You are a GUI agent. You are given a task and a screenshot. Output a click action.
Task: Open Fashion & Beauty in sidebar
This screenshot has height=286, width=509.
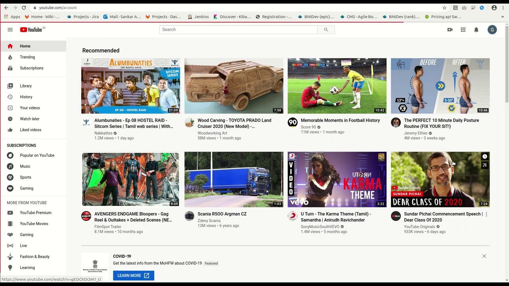point(33,257)
